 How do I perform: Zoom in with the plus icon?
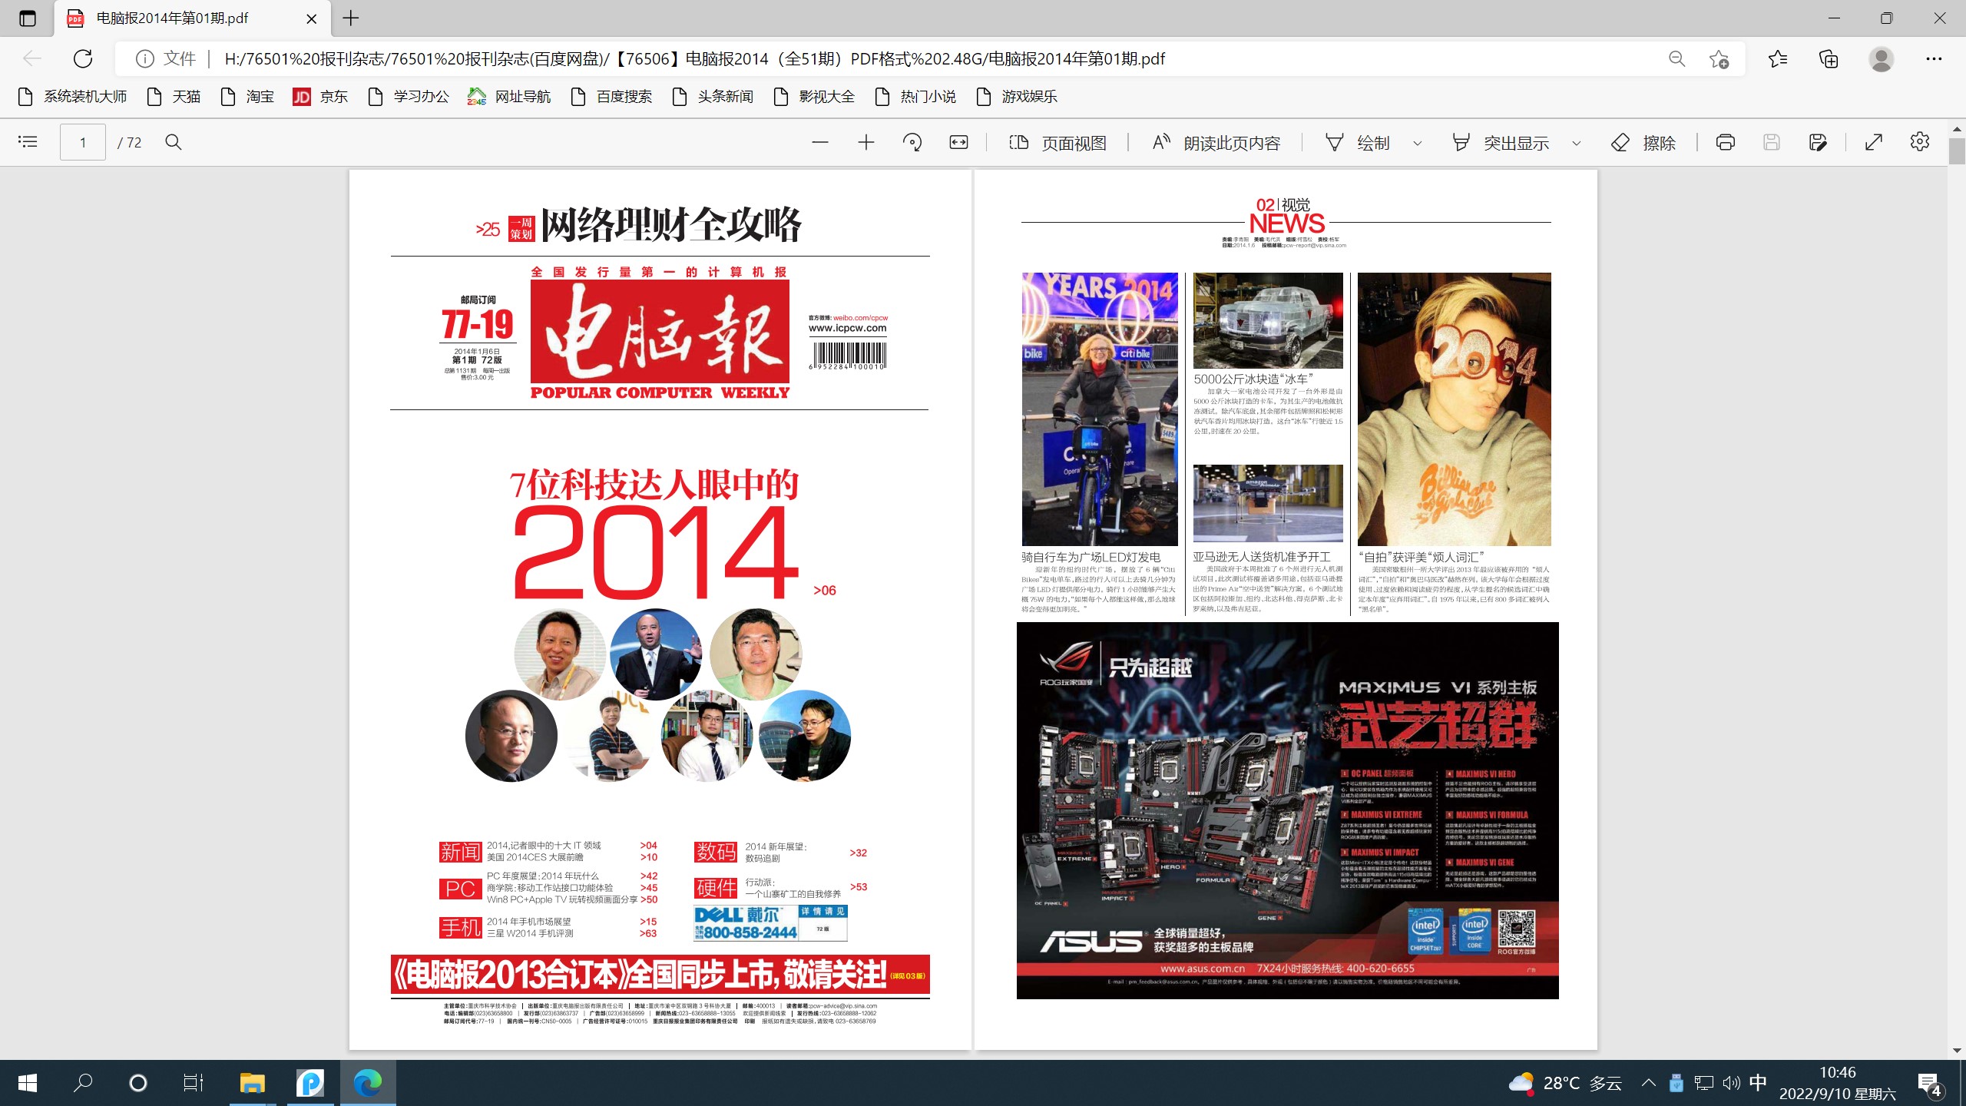[x=866, y=142]
